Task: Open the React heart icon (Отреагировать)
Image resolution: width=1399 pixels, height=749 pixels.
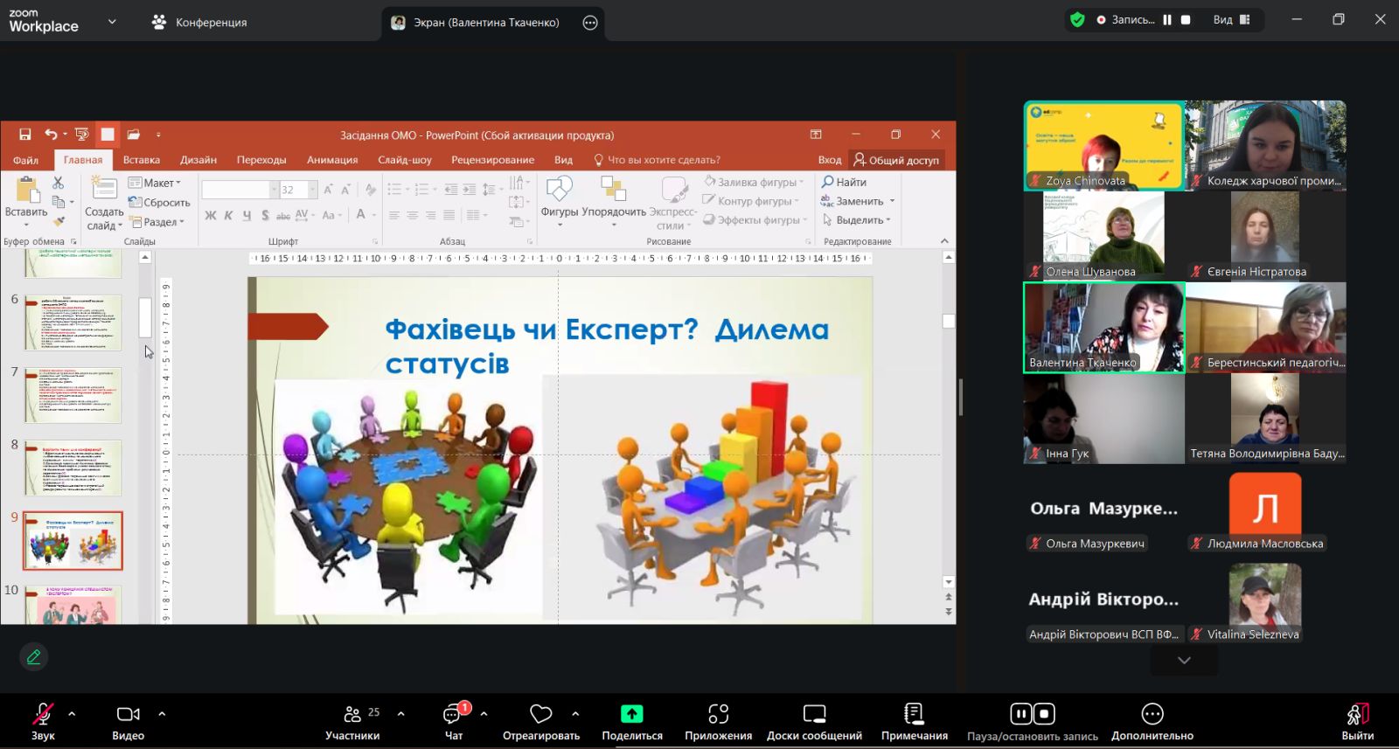Action: (541, 714)
